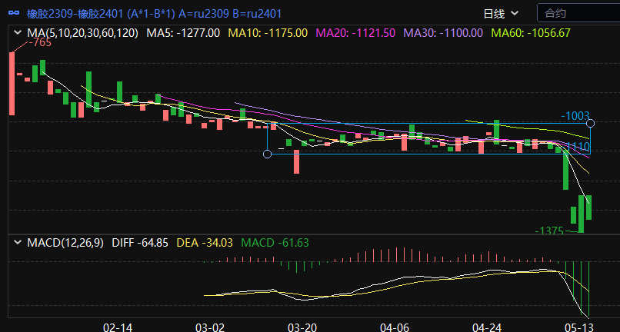Click the MACD(12,26,9) indicator label
Screen dimensions: 620x332
point(65,243)
